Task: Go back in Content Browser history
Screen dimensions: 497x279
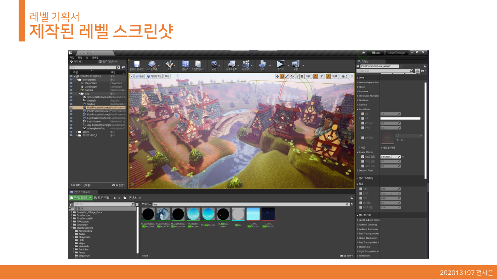Action: point(115,198)
